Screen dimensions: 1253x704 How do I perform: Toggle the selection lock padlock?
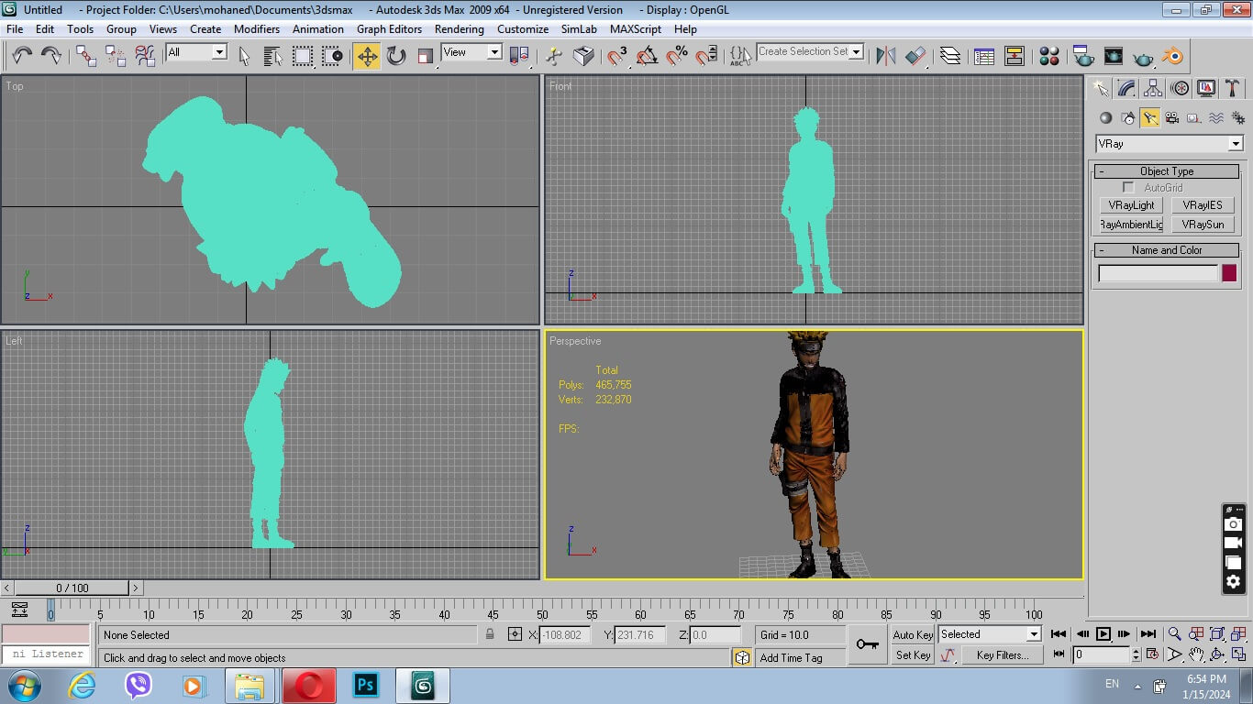tap(490, 634)
